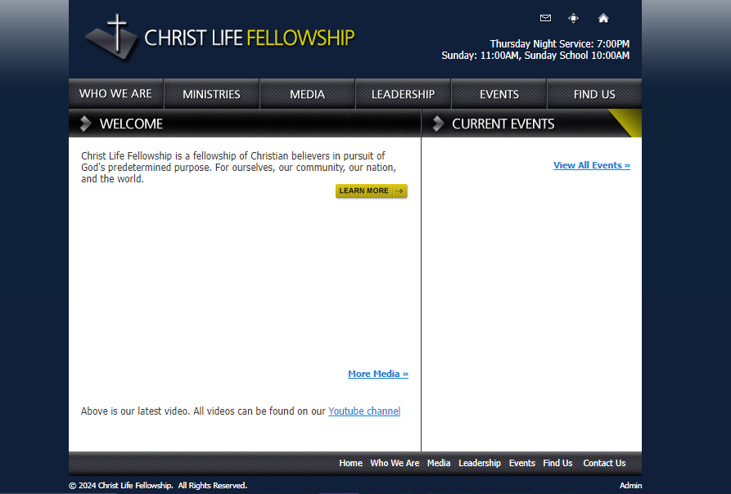The image size is (731, 494).
Task: Click the footer Home link
Action: pyautogui.click(x=350, y=463)
